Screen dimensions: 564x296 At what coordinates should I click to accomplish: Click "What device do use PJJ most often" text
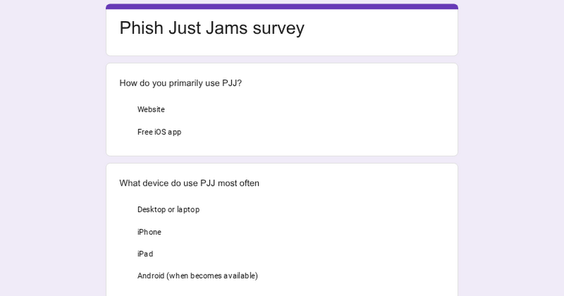click(189, 183)
